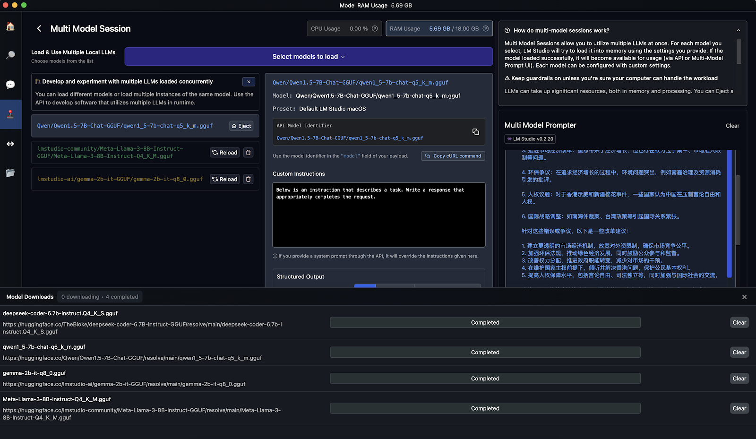The height and width of the screenshot is (439, 756).
Task: Click the back arrow beside Multi Model Session
Action: click(39, 29)
